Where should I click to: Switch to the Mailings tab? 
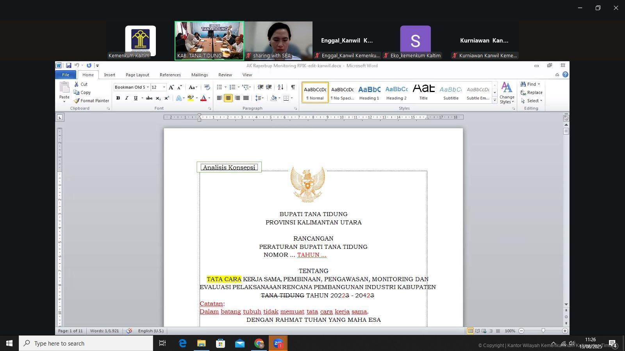[x=200, y=75]
